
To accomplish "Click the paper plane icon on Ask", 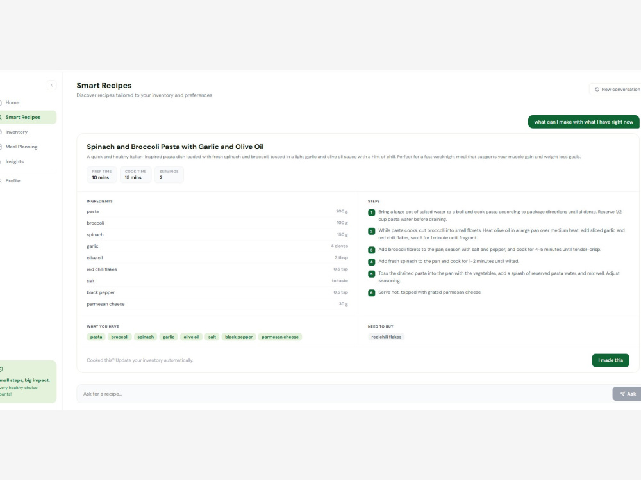I will (x=622, y=394).
